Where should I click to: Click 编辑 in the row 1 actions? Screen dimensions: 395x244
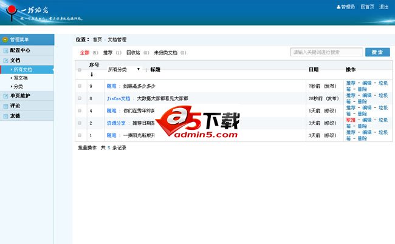[x=367, y=132]
